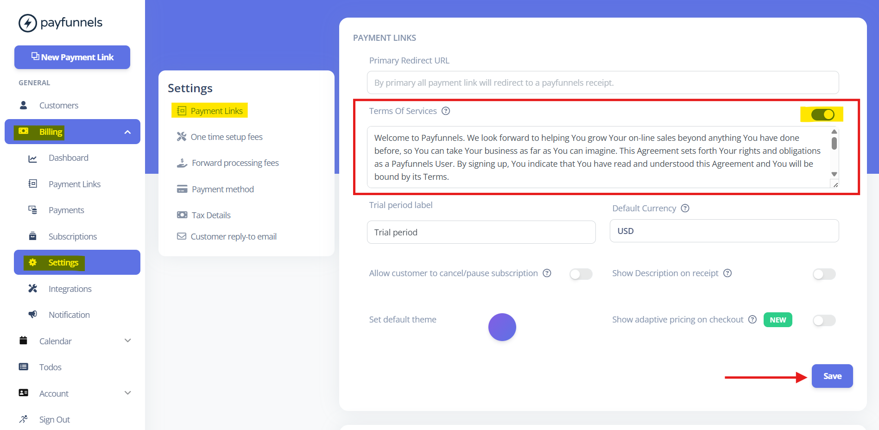Click the payfunnels lightning logo icon
Image resolution: width=879 pixels, height=430 pixels.
27,23
